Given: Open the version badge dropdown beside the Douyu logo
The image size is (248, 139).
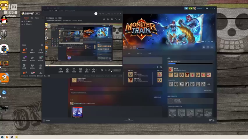Looking at the screenshot, I should (38, 14).
